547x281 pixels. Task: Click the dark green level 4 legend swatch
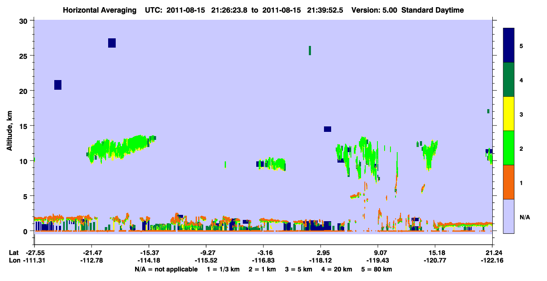pos(509,80)
